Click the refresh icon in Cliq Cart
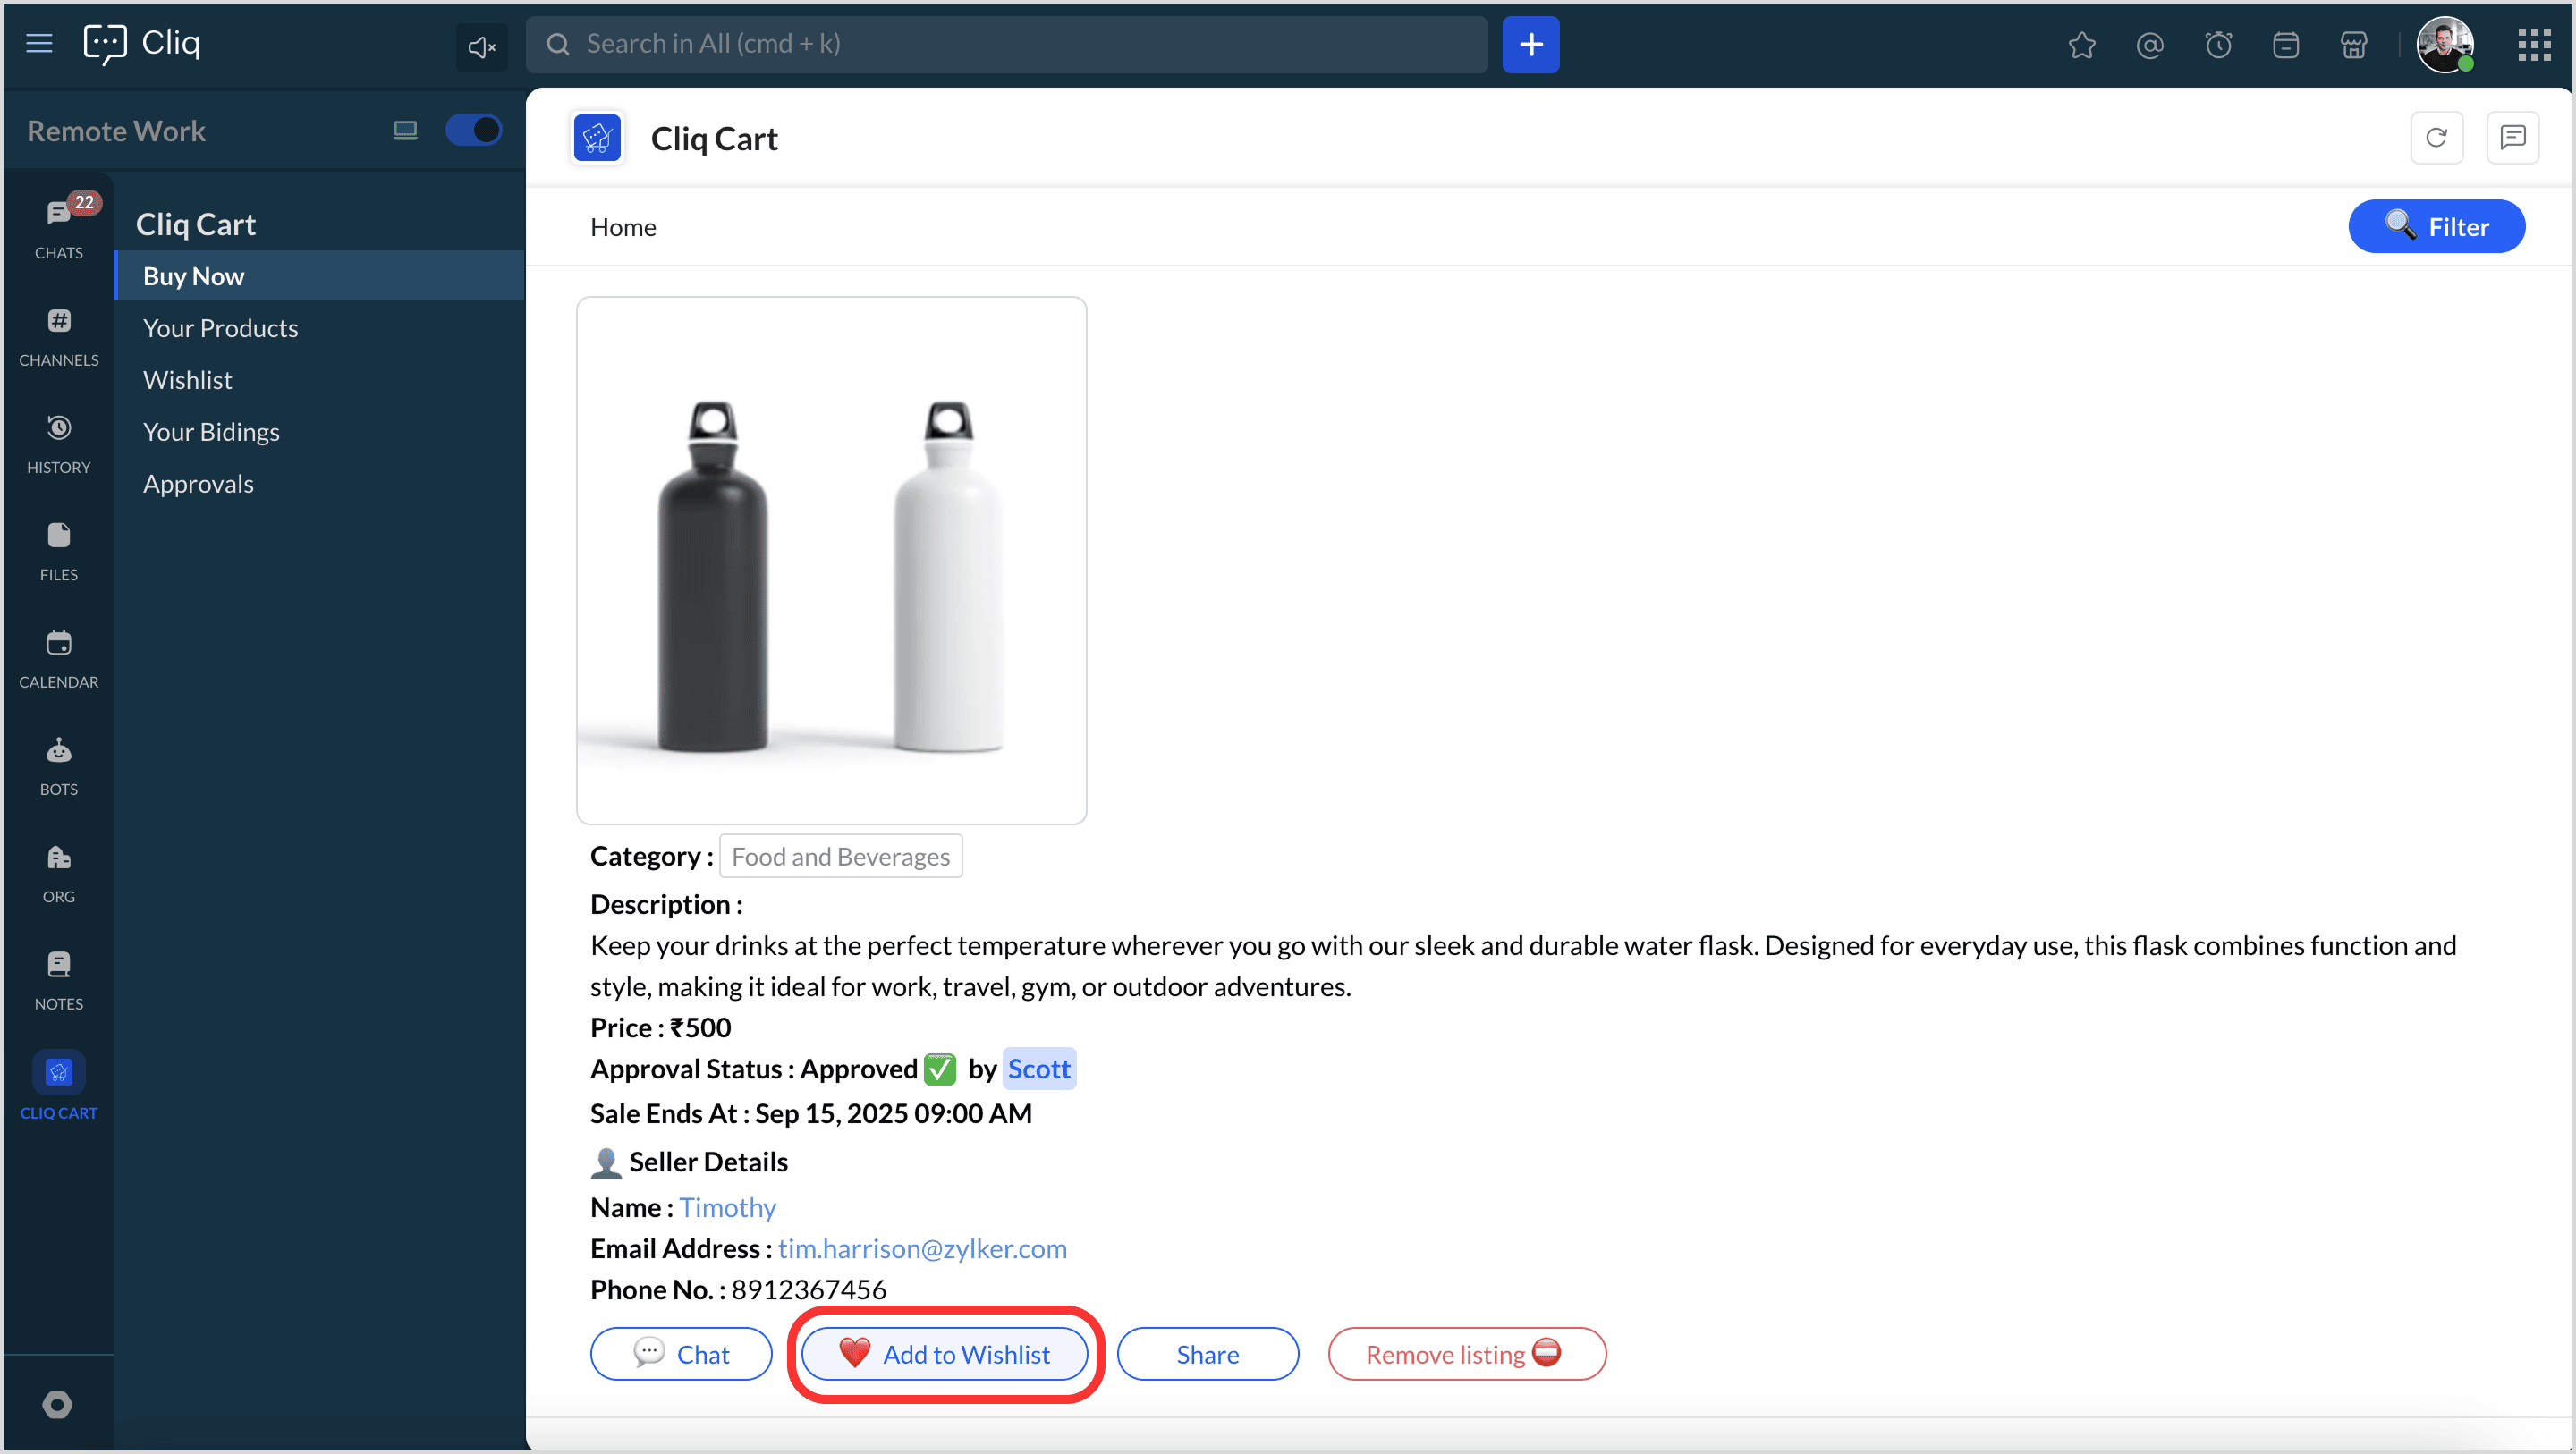 (2436, 138)
